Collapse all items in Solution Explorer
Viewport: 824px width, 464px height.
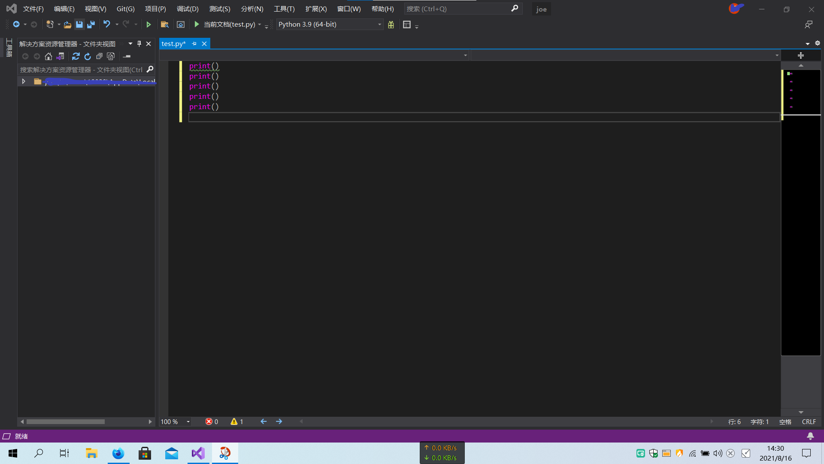pyautogui.click(x=99, y=56)
